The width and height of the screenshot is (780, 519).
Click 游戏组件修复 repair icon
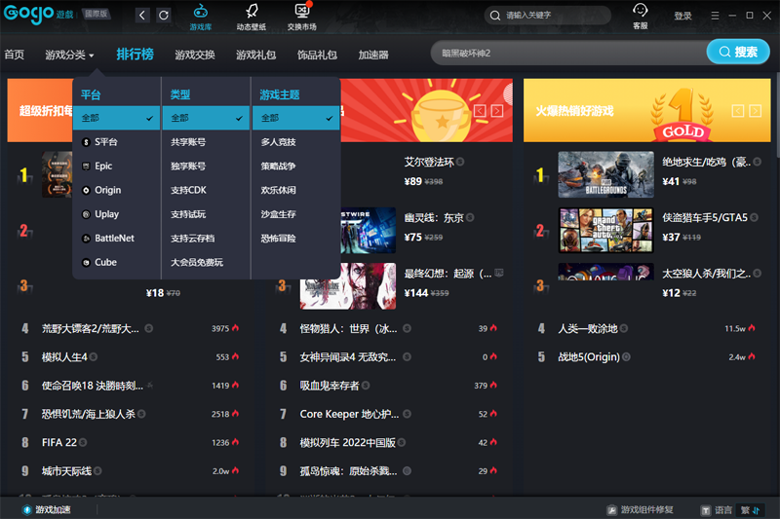(x=612, y=510)
